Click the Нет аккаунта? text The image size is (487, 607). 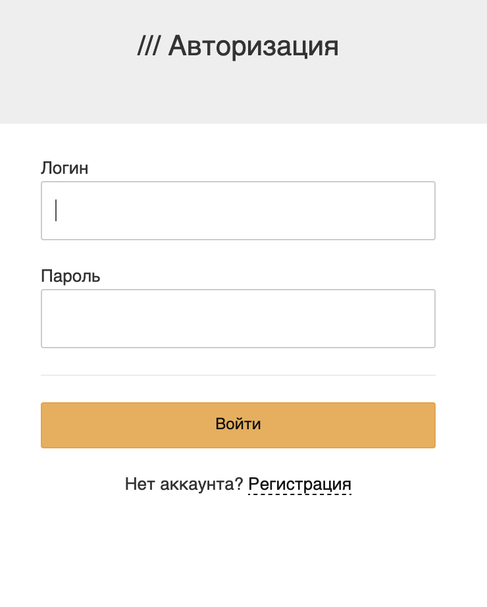coord(183,483)
